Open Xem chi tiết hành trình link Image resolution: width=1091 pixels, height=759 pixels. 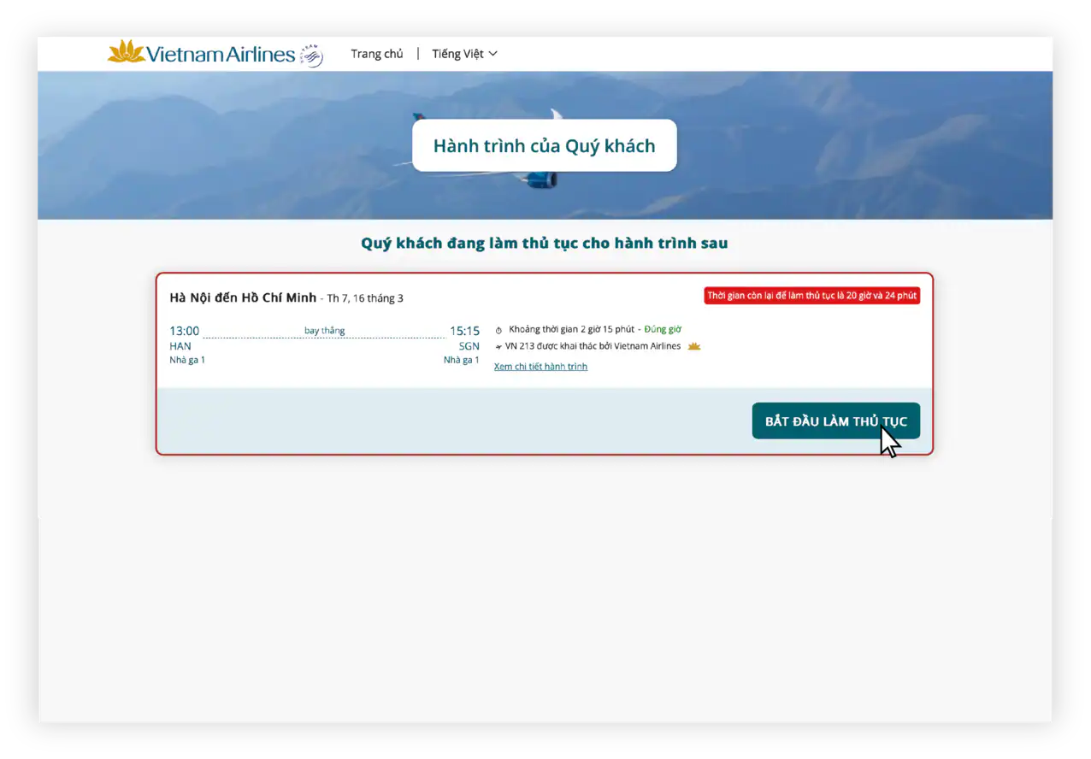tap(540, 367)
